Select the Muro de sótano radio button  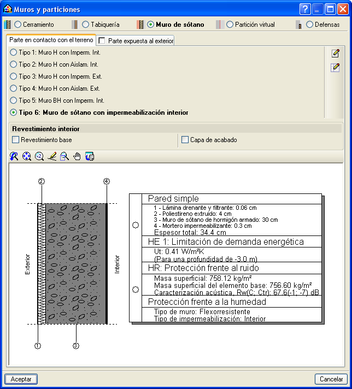tap(150, 24)
